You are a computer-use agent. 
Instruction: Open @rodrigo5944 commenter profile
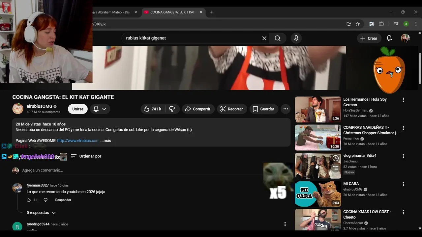click(38, 224)
